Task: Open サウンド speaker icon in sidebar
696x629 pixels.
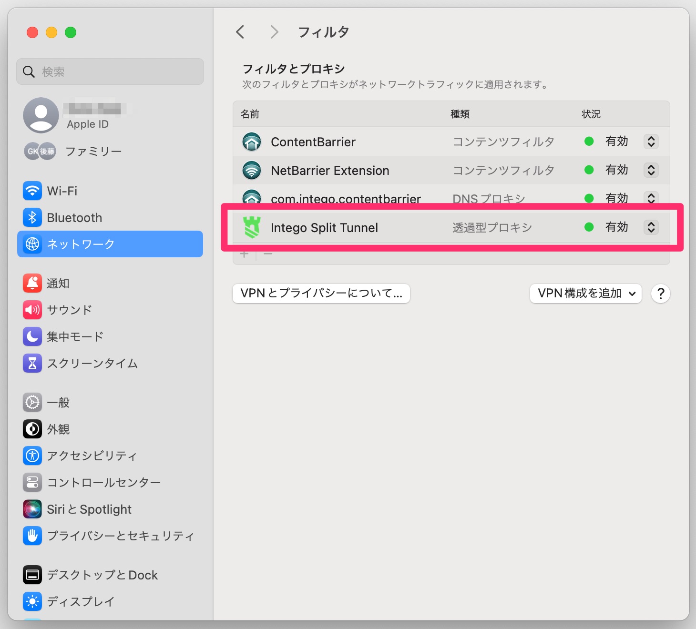Action: [x=32, y=310]
